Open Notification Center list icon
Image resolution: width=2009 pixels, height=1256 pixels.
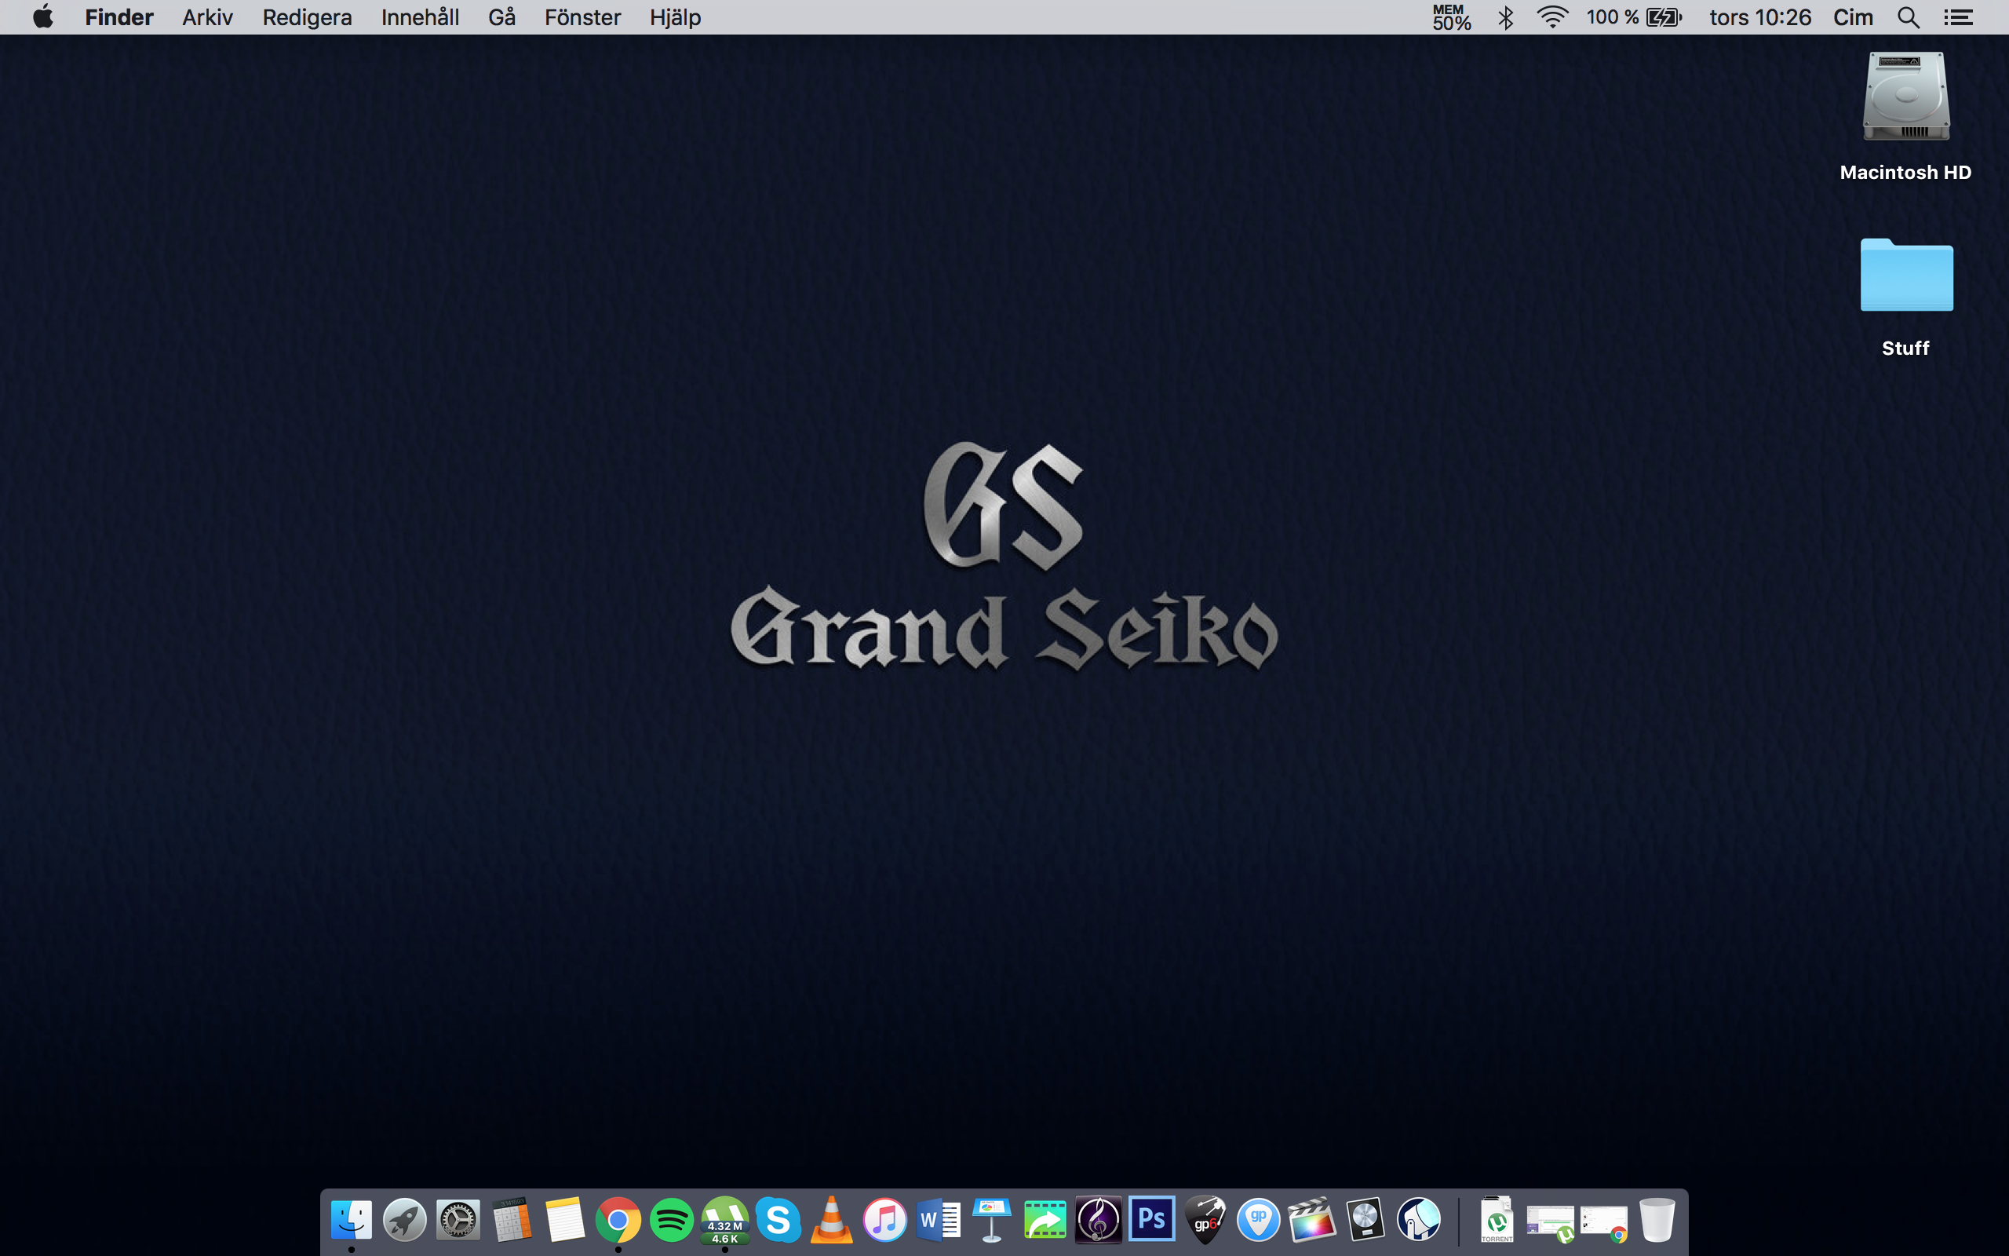(1958, 16)
